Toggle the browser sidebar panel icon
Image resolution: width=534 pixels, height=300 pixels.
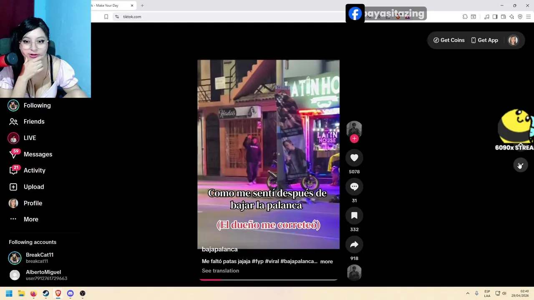click(495, 17)
